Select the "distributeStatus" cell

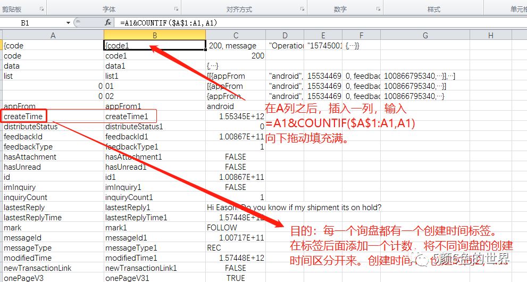coord(53,127)
